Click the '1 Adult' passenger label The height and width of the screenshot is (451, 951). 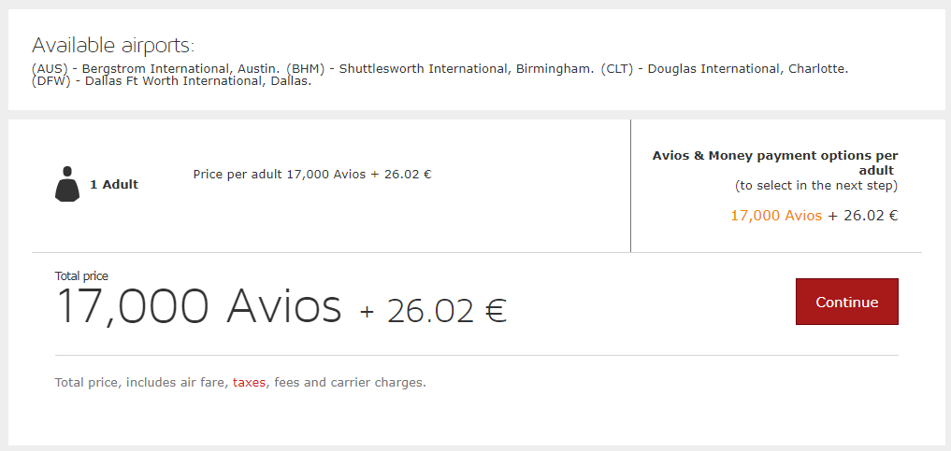point(114,185)
